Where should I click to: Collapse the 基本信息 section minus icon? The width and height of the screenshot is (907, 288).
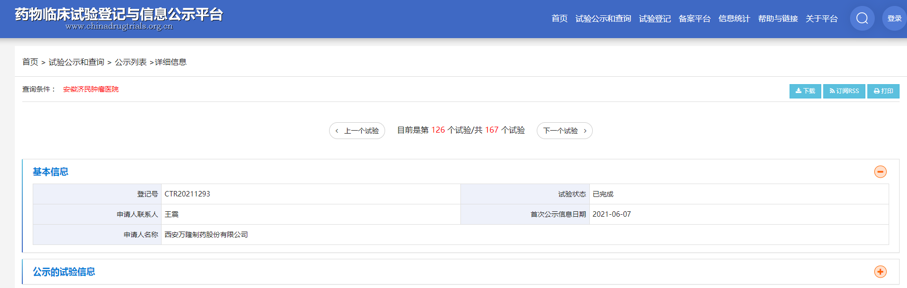tap(880, 172)
